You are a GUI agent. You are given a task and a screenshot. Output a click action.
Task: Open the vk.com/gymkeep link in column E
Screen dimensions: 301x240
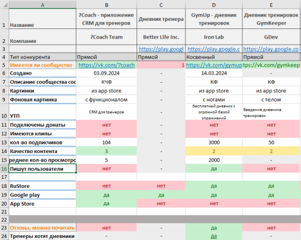pos(271,65)
